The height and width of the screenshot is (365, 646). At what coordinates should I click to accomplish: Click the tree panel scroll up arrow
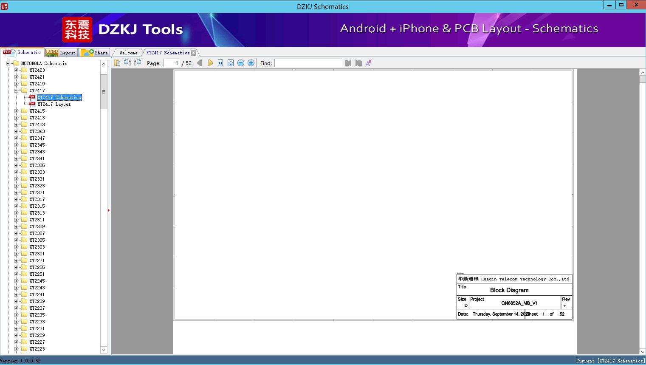click(x=104, y=64)
